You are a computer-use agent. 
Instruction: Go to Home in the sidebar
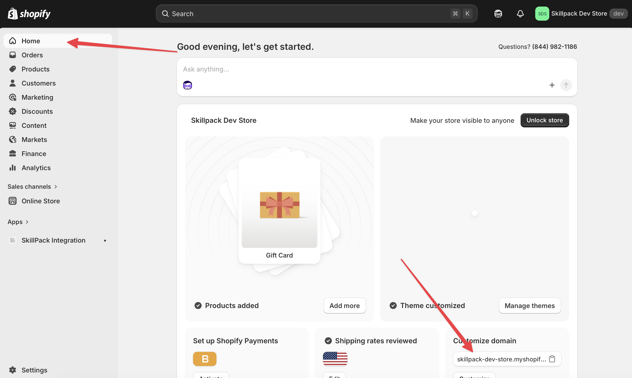(x=58, y=41)
